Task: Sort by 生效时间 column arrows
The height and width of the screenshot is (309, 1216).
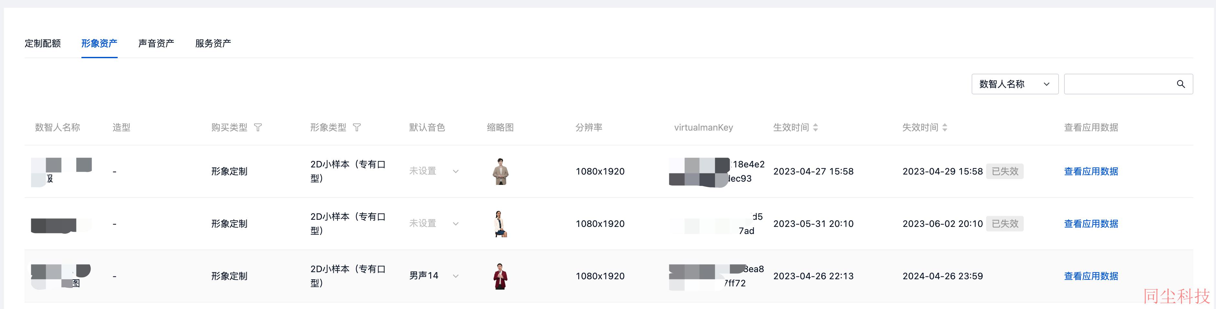Action: [x=815, y=127]
